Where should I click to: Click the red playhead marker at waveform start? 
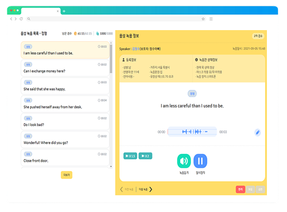[x=168, y=132]
